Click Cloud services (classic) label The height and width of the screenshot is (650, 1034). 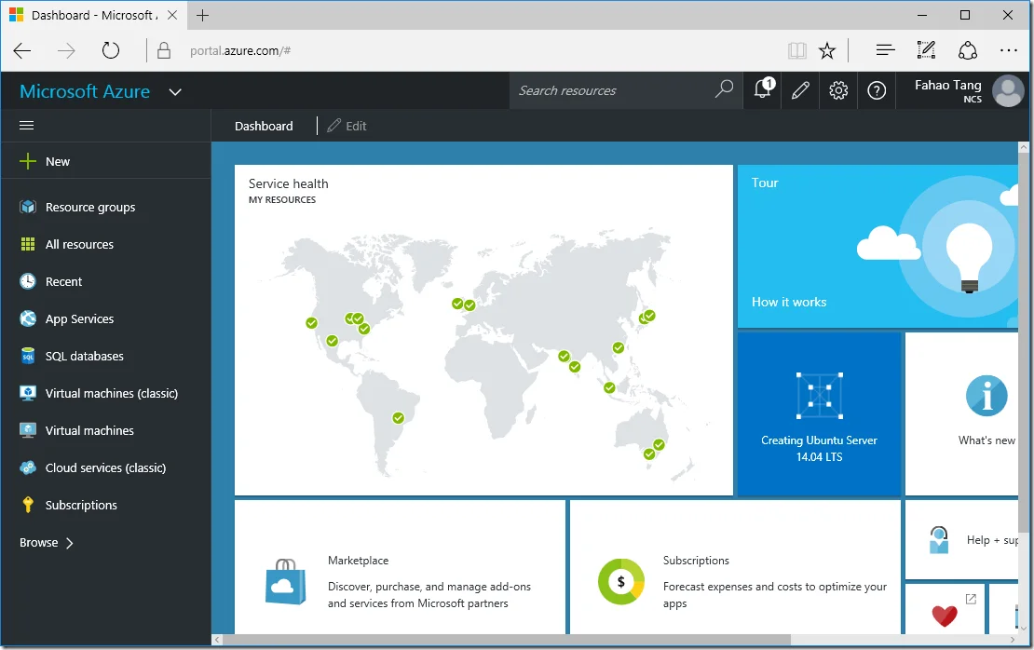(x=105, y=468)
